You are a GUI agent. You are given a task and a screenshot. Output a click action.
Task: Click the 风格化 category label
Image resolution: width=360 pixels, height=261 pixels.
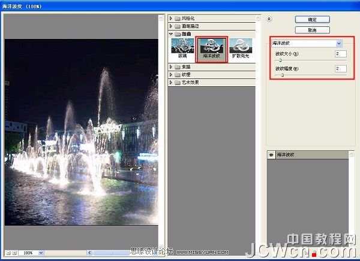(188, 19)
